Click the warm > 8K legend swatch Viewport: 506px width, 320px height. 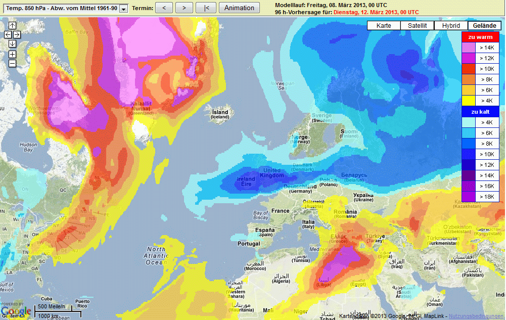(x=469, y=80)
